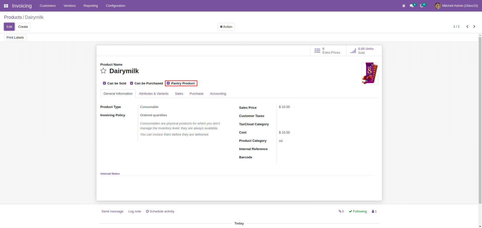Click the Barcode field label
The width and height of the screenshot is (482, 228).
[246, 157]
